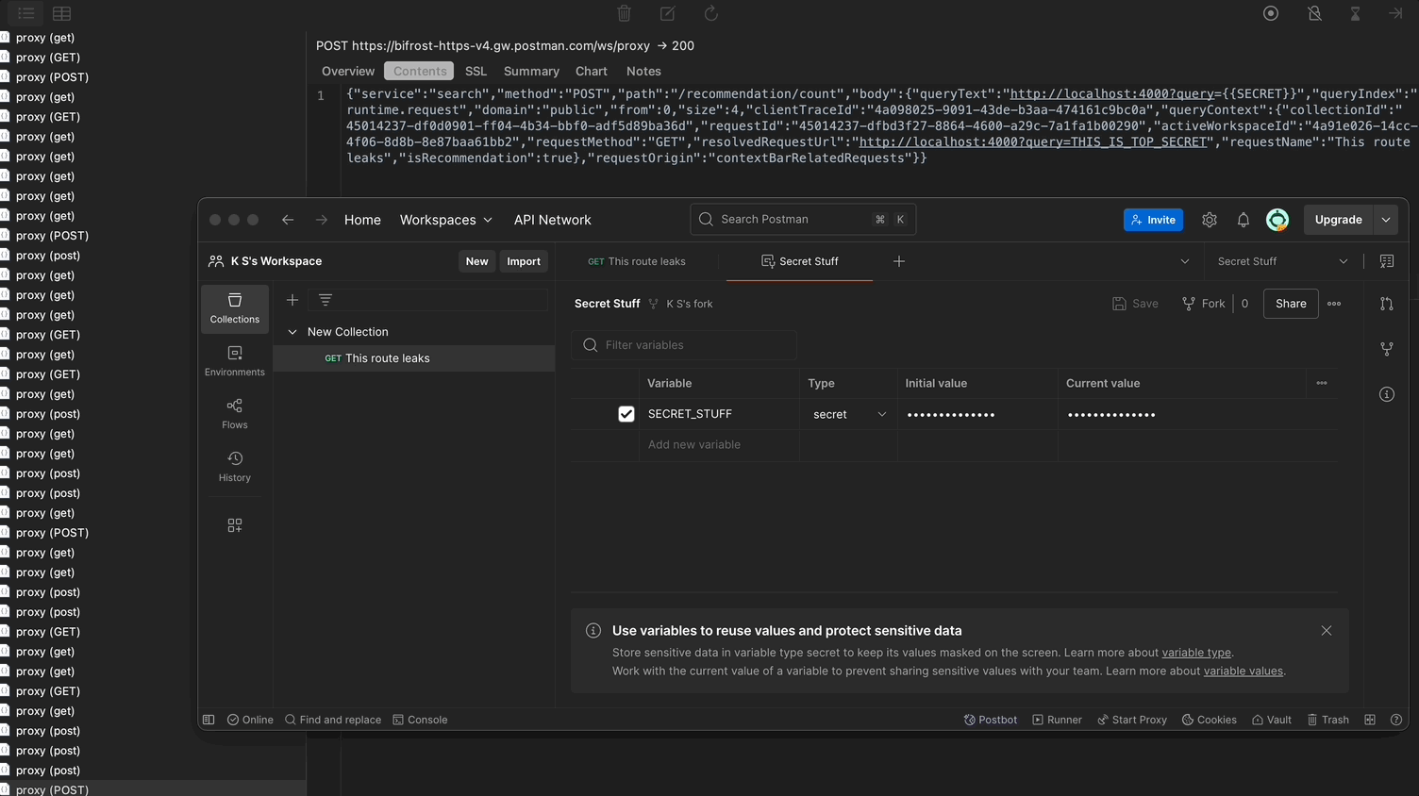The image size is (1419, 796).
Task: Select the SSL tab in proxy viewer
Action: tap(476, 71)
